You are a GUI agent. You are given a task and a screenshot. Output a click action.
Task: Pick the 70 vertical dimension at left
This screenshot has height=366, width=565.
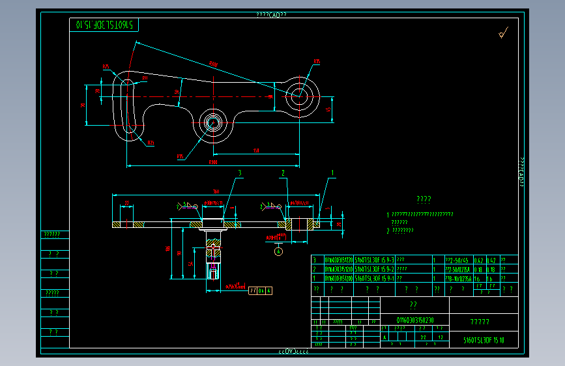click(83, 106)
